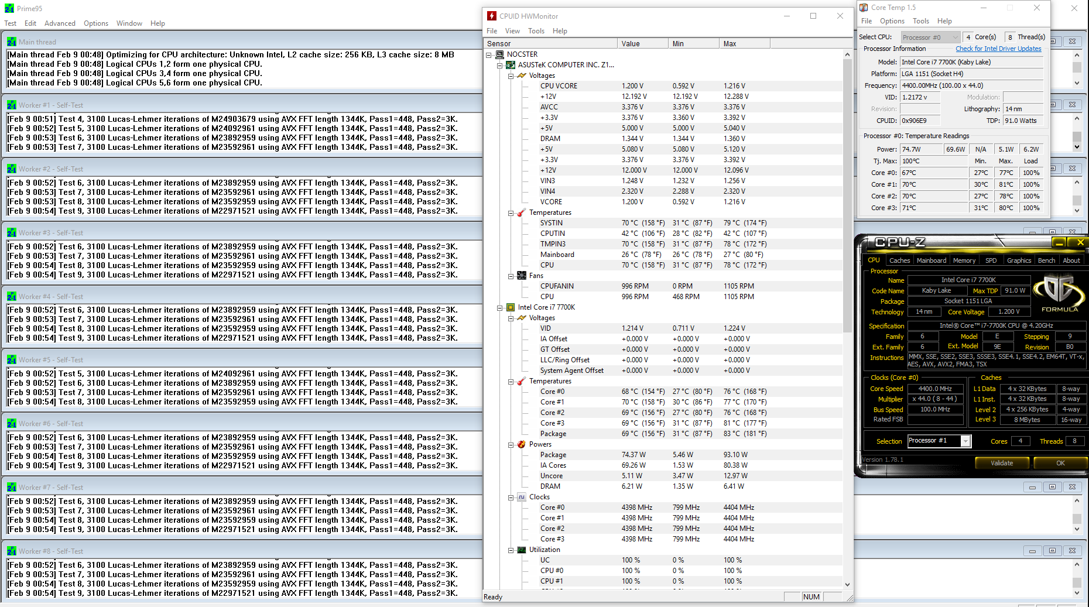Click the Worker #8 Self-Test window icon
The width and height of the screenshot is (1089, 607).
coord(12,551)
